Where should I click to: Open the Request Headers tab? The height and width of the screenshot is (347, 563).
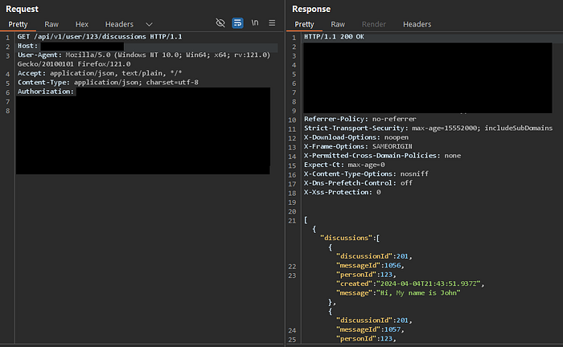(x=119, y=24)
